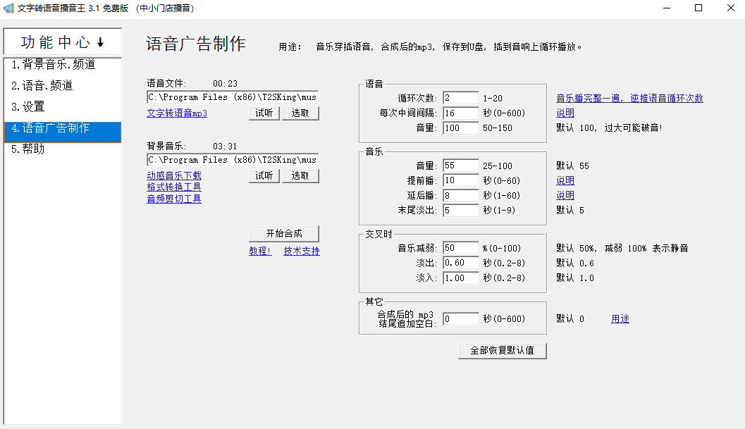Select the 音量 field showing 100
The height and width of the screenshot is (429, 745).
(x=460, y=128)
